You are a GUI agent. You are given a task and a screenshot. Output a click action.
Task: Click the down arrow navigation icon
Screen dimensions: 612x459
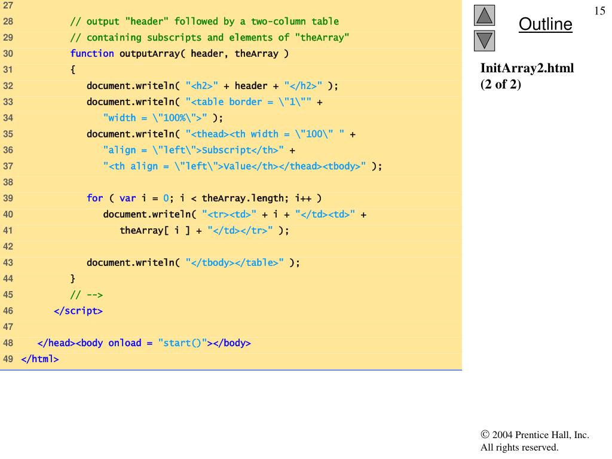(x=484, y=41)
